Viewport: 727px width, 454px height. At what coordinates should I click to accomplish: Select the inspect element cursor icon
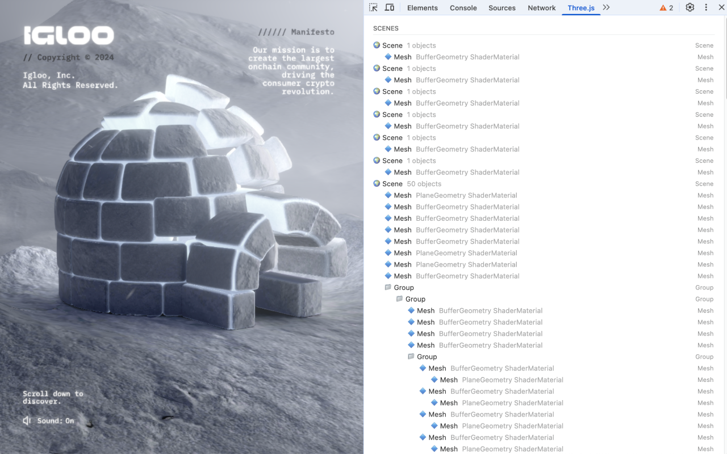(x=373, y=7)
